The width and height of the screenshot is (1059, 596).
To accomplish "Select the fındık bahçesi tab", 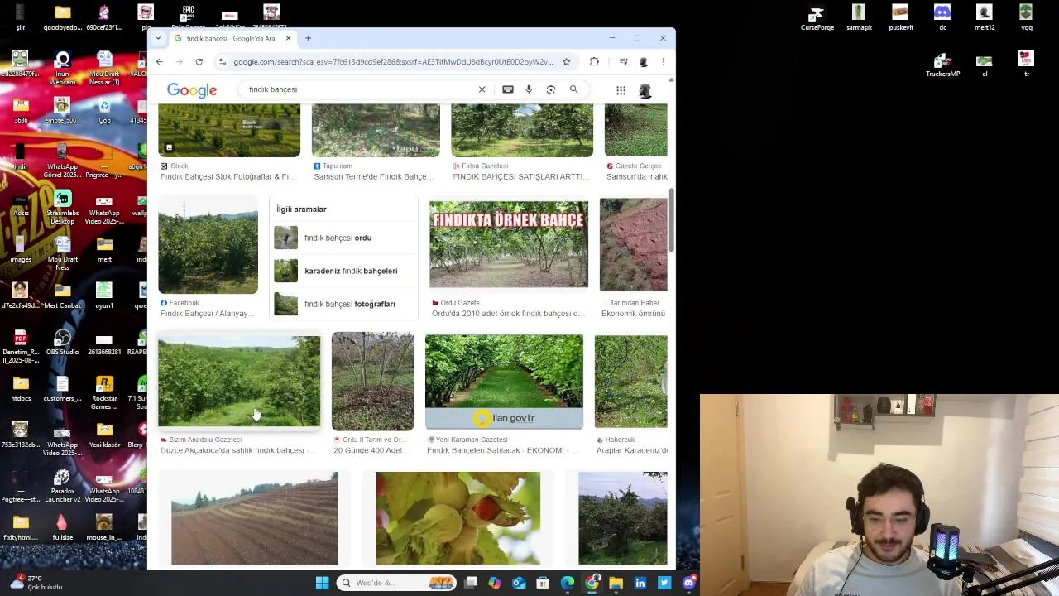I will 232,38.
